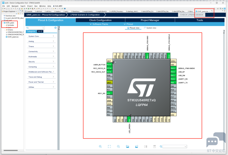Select the PA10 USART1_RX pin
Screen dimensions: 228x155
173,79
